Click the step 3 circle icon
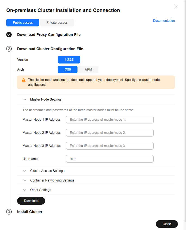The width and height of the screenshot is (186, 230). (9, 212)
